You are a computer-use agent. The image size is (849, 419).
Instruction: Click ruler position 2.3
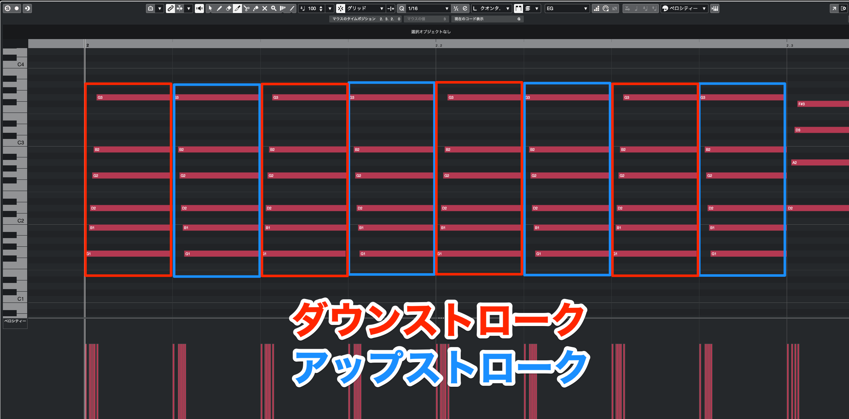coord(790,45)
